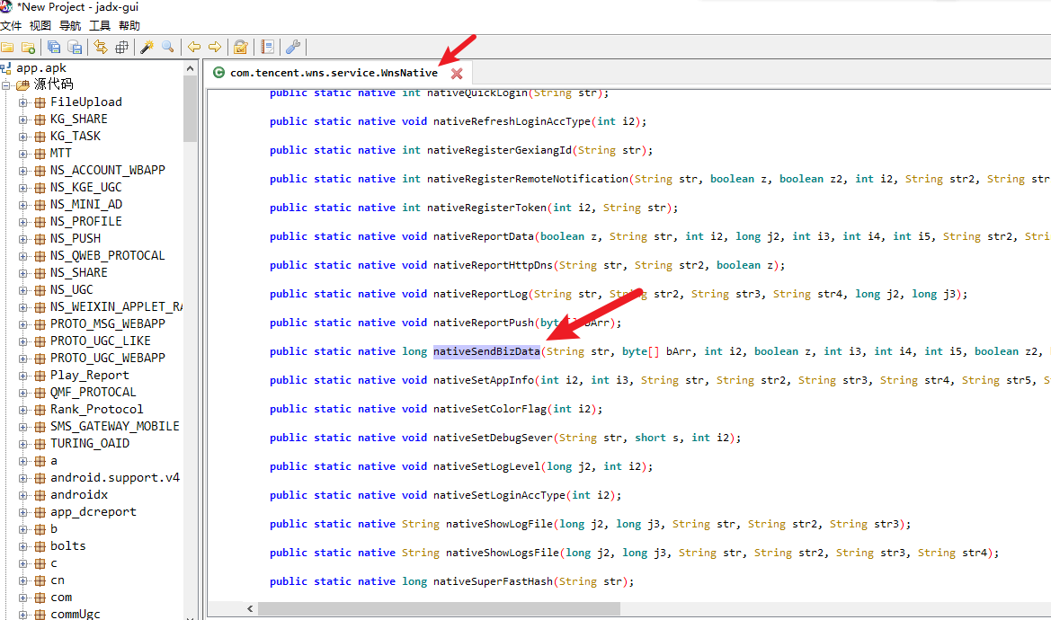Open class search magnifier icon
This screenshot has width=1051, height=620.
[167, 47]
